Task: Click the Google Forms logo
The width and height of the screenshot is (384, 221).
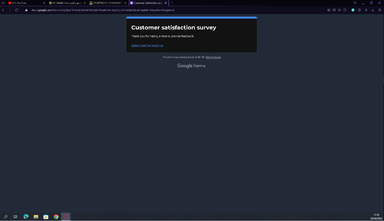Action: (x=191, y=66)
